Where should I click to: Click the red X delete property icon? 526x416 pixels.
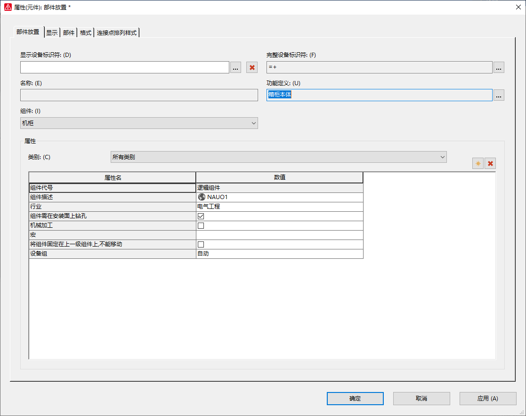(x=491, y=163)
